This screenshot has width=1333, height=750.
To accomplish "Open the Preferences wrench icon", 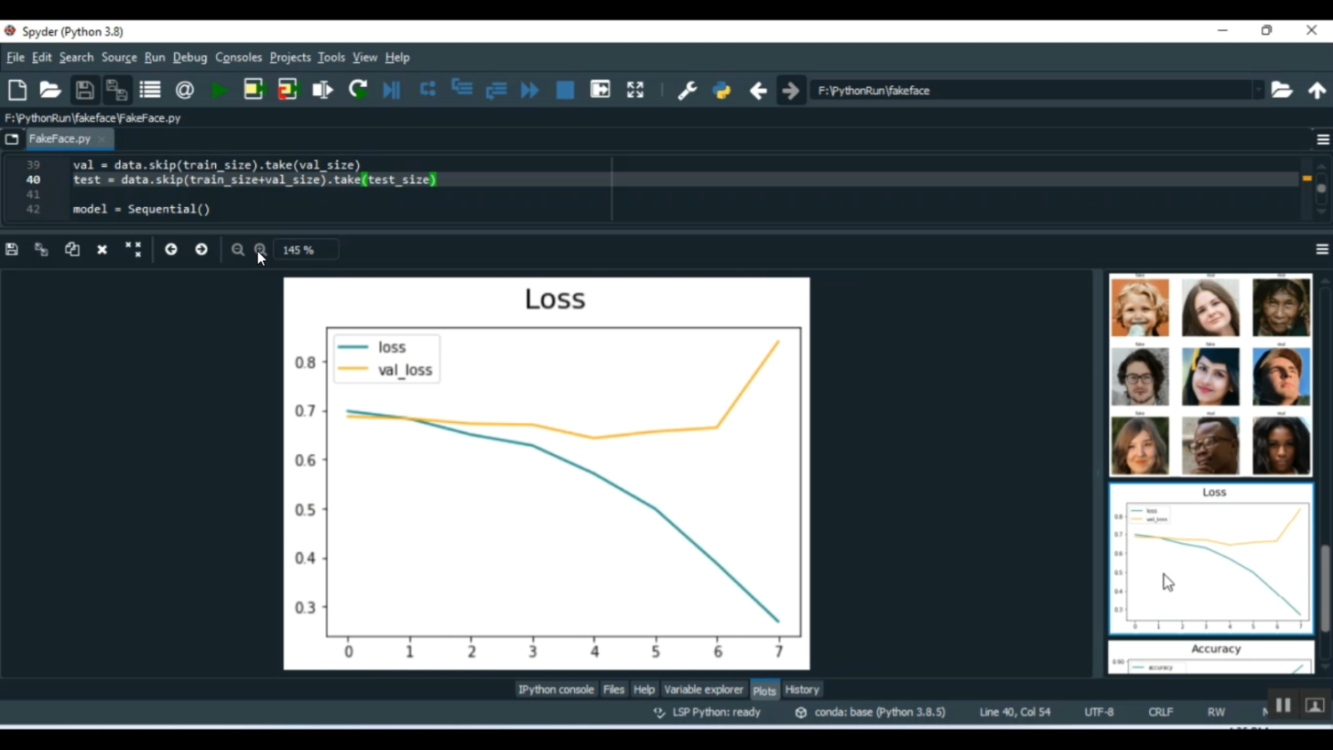I will tap(687, 90).
